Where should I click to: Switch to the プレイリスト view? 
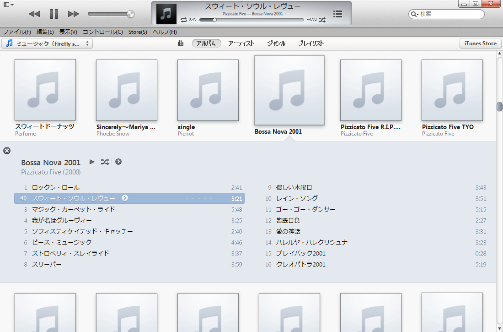click(x=311, y=43)
